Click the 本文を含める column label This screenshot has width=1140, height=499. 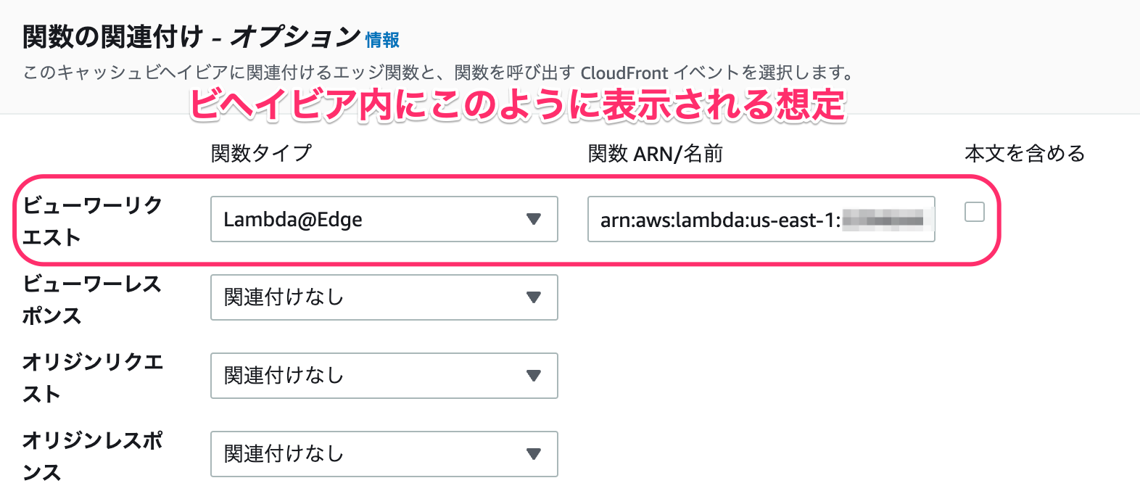click(1025, 154)
